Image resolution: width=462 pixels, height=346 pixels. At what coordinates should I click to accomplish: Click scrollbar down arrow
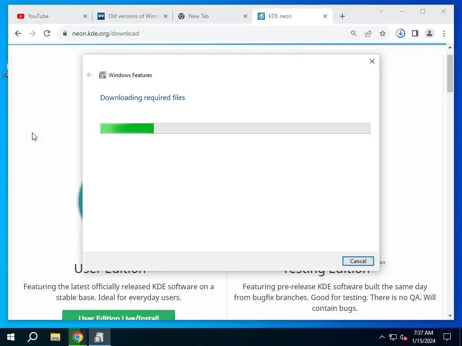pos(450,316)
